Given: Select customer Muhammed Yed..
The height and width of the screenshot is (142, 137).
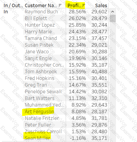Looking at the screenshot, I should pyautogui.click(x=44, y=105).
